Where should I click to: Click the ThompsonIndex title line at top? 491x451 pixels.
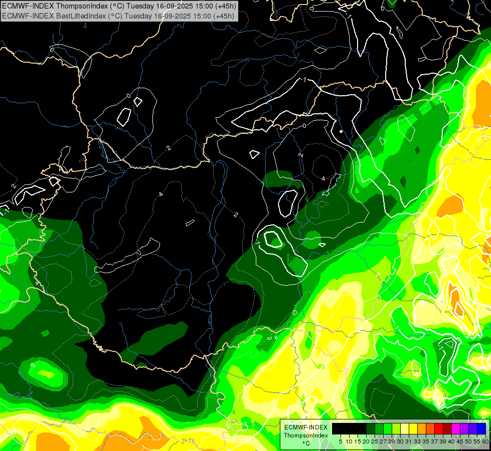pos(119,6)
